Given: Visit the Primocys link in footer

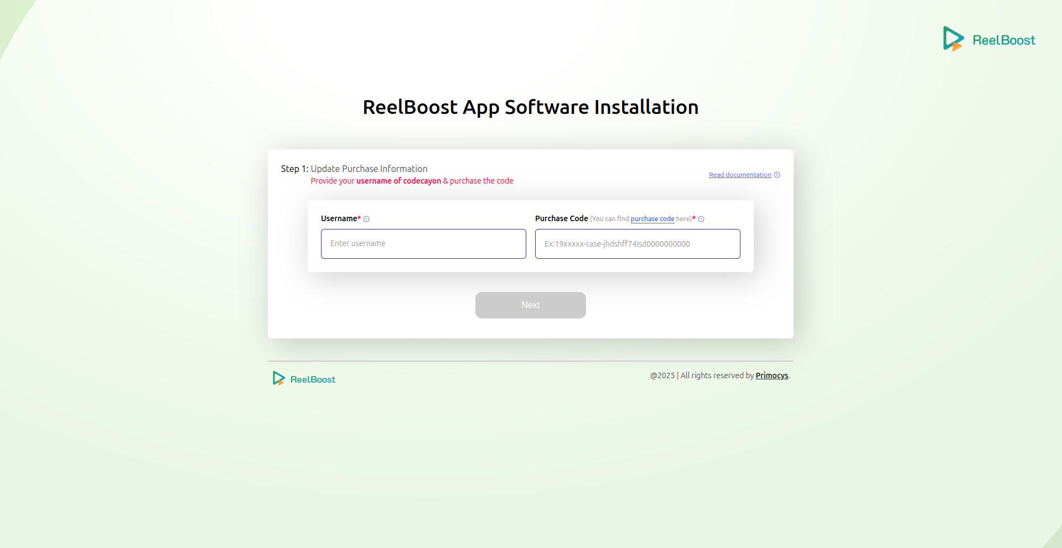Looking at the screenshot, I should pyautogui.click(x=772, y=375).
